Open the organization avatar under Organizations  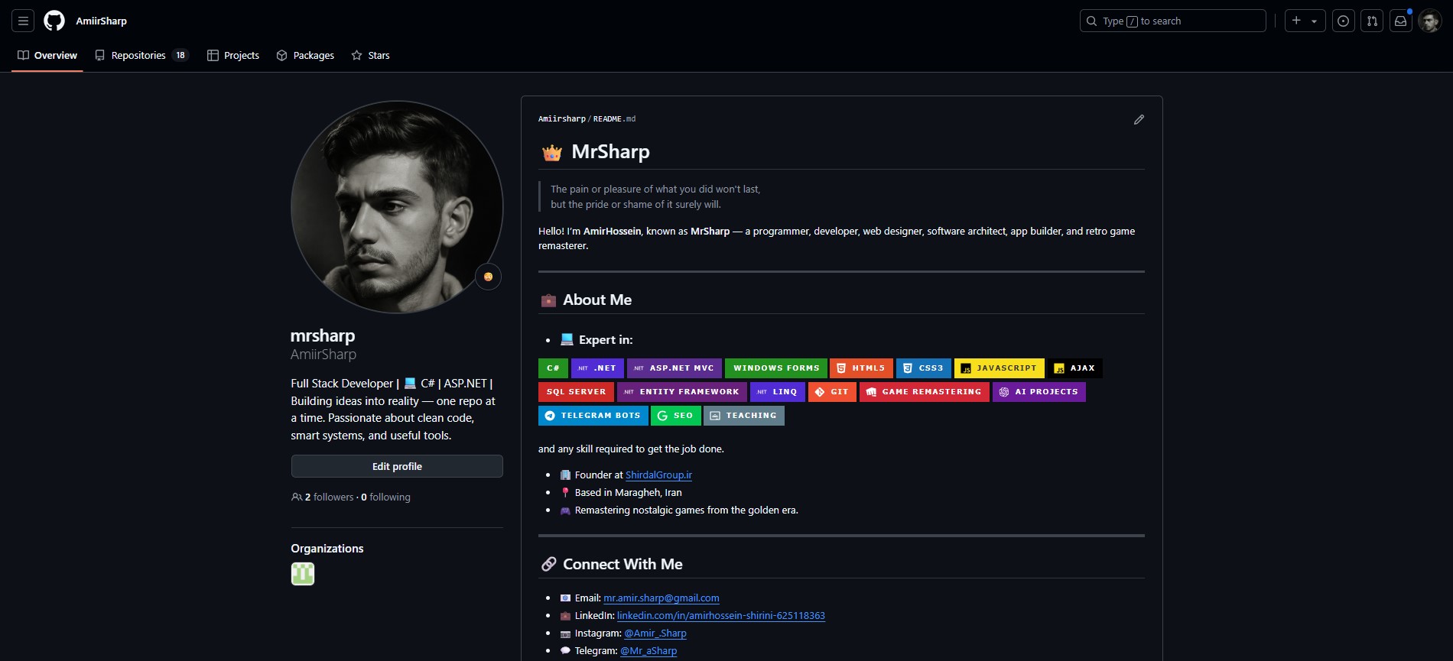pyautogui.click(x=303, y=574)
